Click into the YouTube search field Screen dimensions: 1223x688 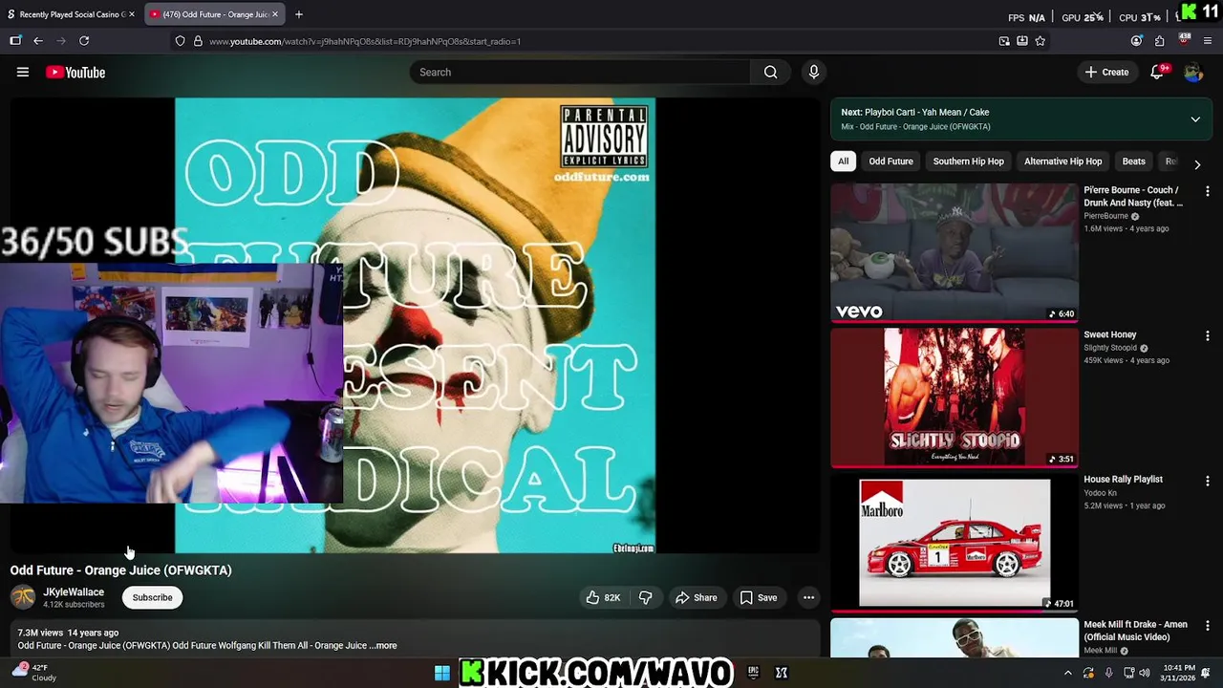pos(580,72)
